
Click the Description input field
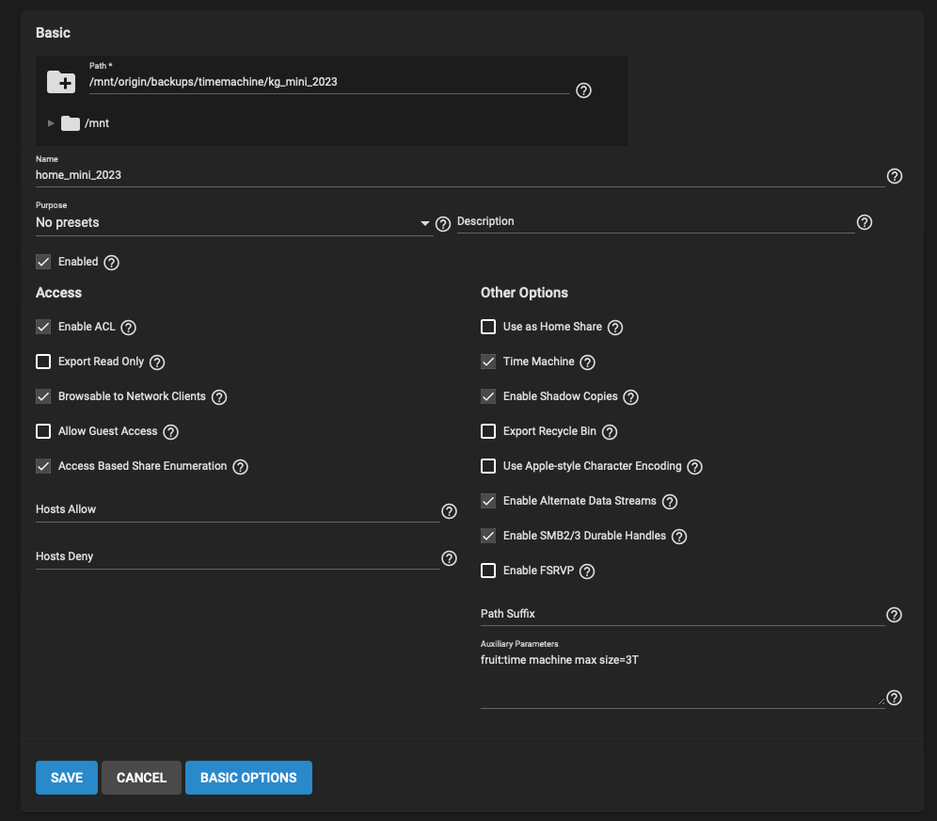656,222
